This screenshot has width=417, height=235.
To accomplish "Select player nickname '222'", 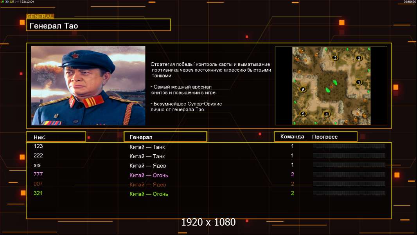I will click(x=38, y=155).
